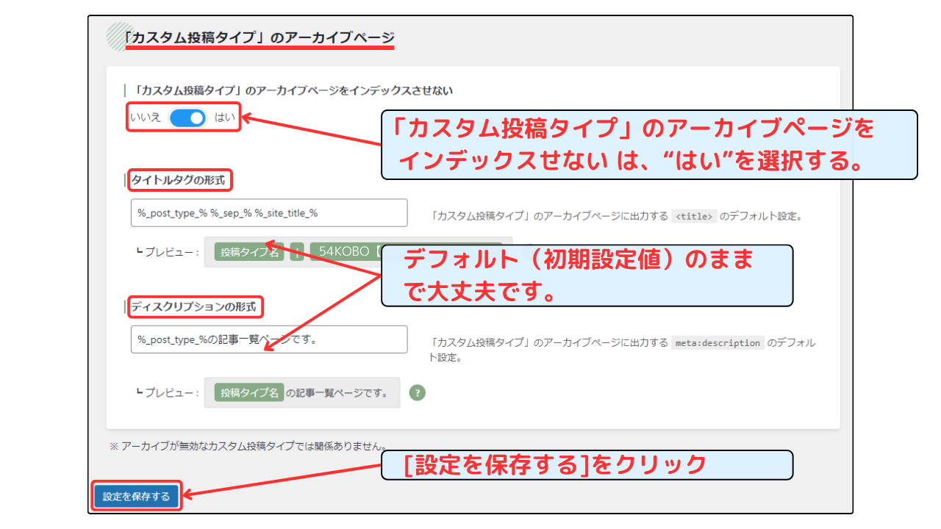Click the separator tag in title preview

[297, 252]
